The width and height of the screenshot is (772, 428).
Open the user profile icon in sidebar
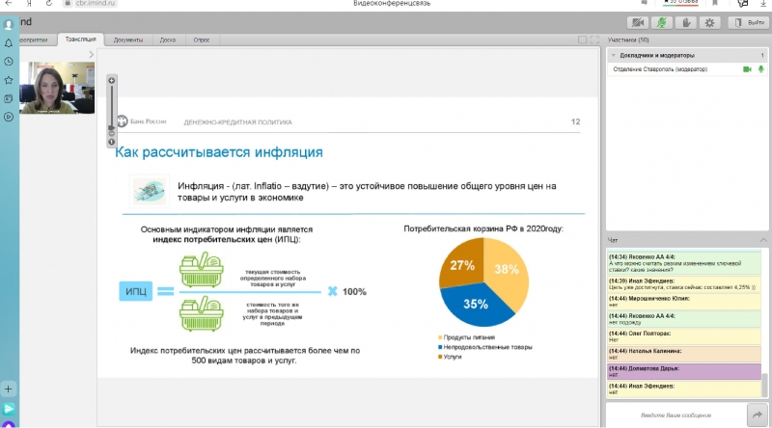pyautogui.click(x=9, y=25)
